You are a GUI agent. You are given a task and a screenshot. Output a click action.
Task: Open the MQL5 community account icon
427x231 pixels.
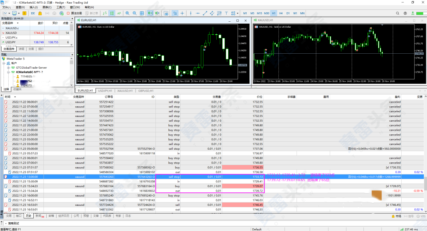click(405, 13)
